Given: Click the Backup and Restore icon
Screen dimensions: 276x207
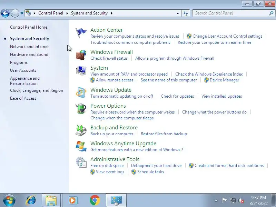Looking at the screenshot, I should [81, 130].
